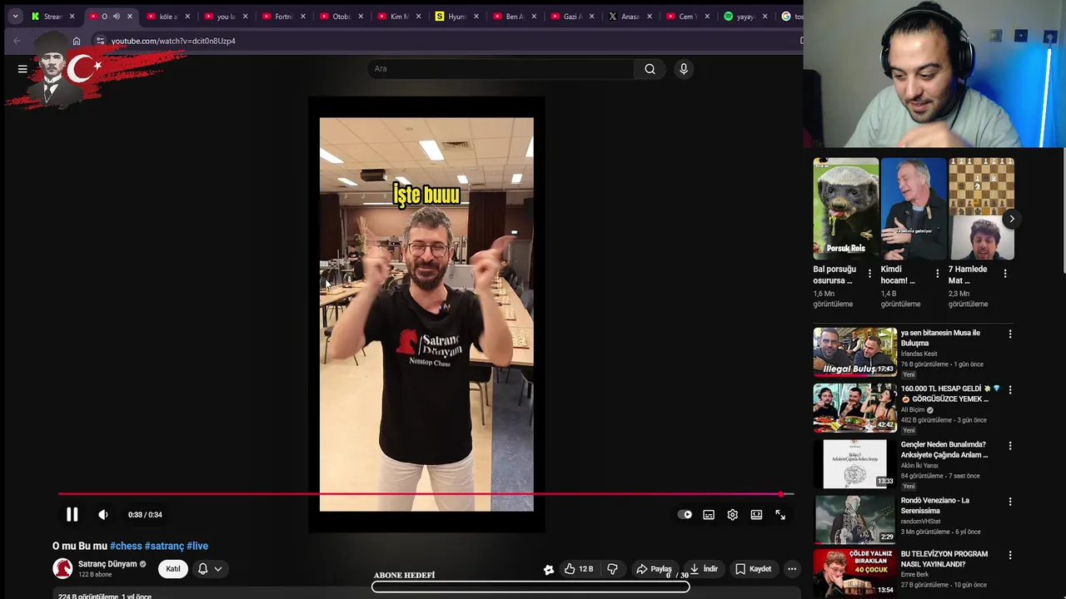
Task: Like the video with 12 B likes
Action: click(x=579, y=569)
